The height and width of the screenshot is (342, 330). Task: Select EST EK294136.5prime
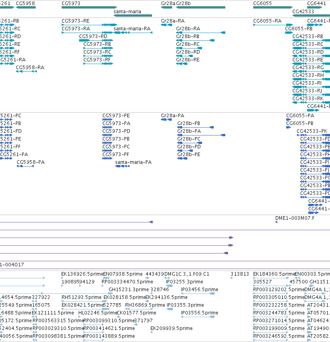166,297
